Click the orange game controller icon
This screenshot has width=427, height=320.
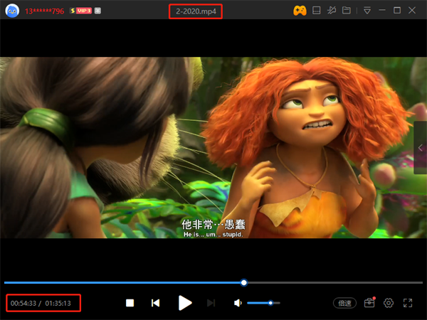300,11
